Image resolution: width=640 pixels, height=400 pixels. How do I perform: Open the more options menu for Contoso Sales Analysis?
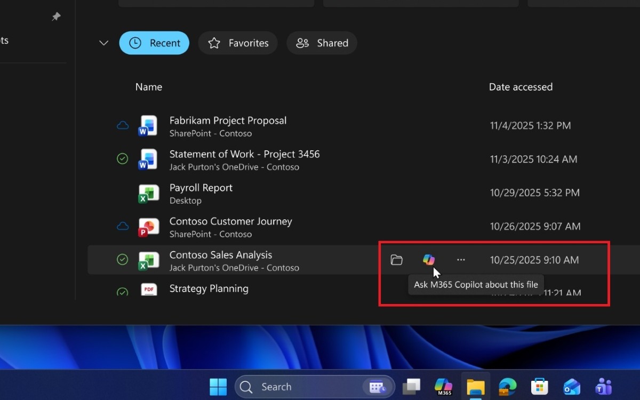coord(461,260)
